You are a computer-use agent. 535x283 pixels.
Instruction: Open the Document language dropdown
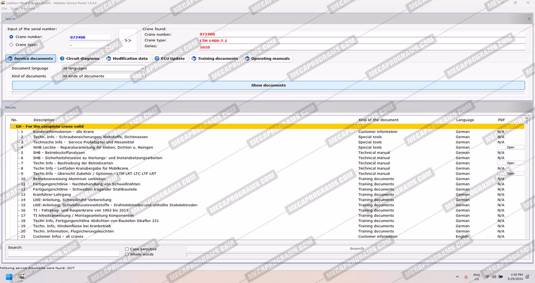[104, 68]
